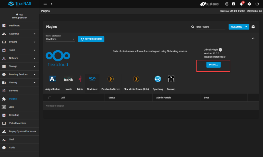Expand the Tasks menu
The height and width of the screenshot is (157, 263).
[x=19, y=50]
